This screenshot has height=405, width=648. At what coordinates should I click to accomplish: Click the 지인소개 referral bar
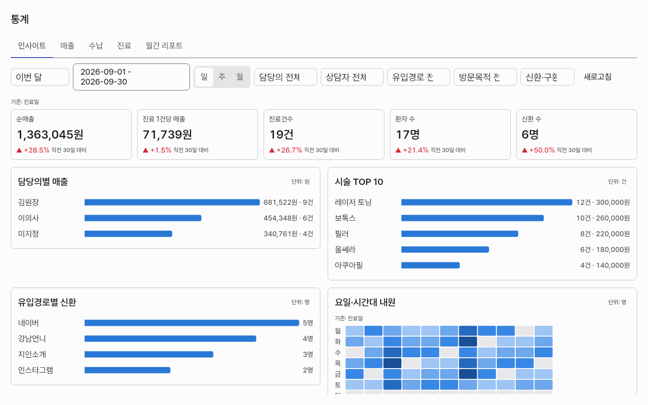pos(149,355)
